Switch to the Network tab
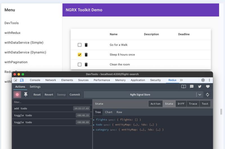 pos(51,80)
